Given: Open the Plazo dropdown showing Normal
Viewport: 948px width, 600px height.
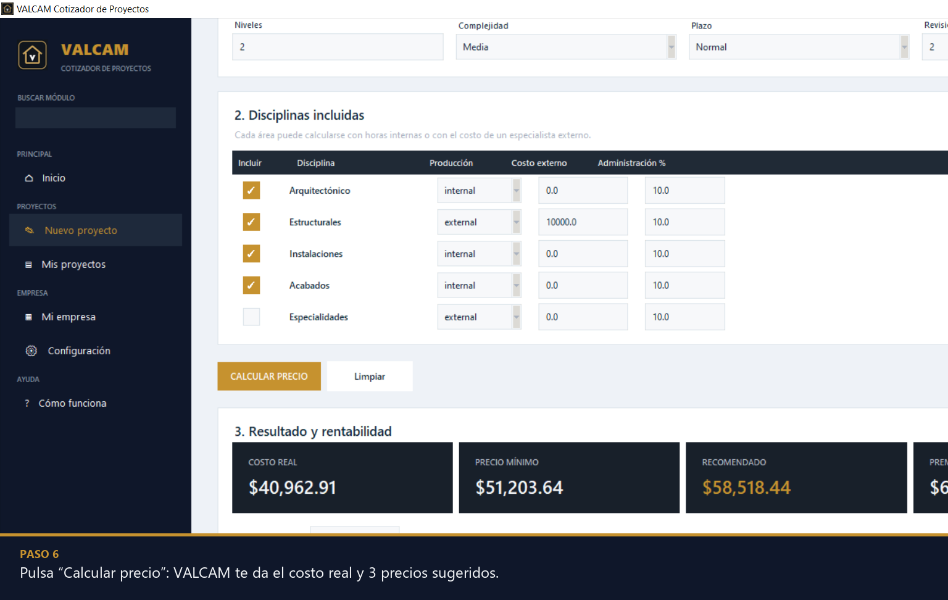Looking at the screenshot, I should tap(799, 47).
